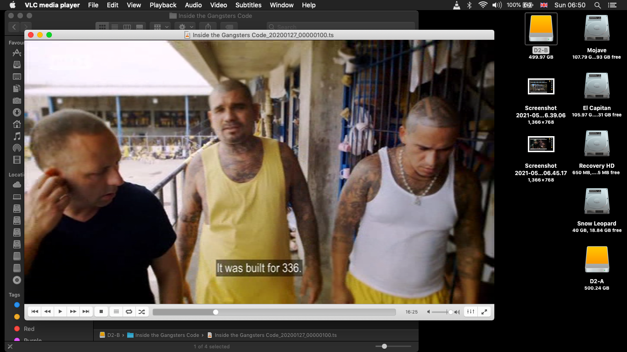The image size is (627, 352).
Task: Switch Finder to column view
Action: coord(127,27)
